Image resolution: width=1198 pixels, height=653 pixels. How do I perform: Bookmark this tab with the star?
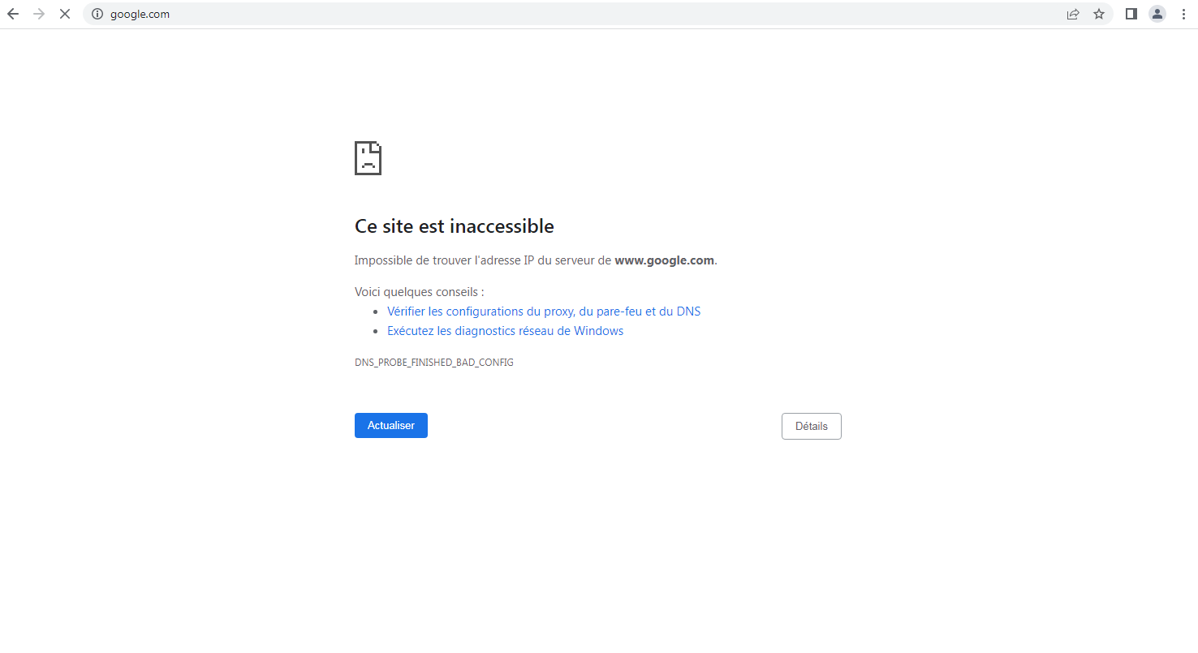(1099, 14)
